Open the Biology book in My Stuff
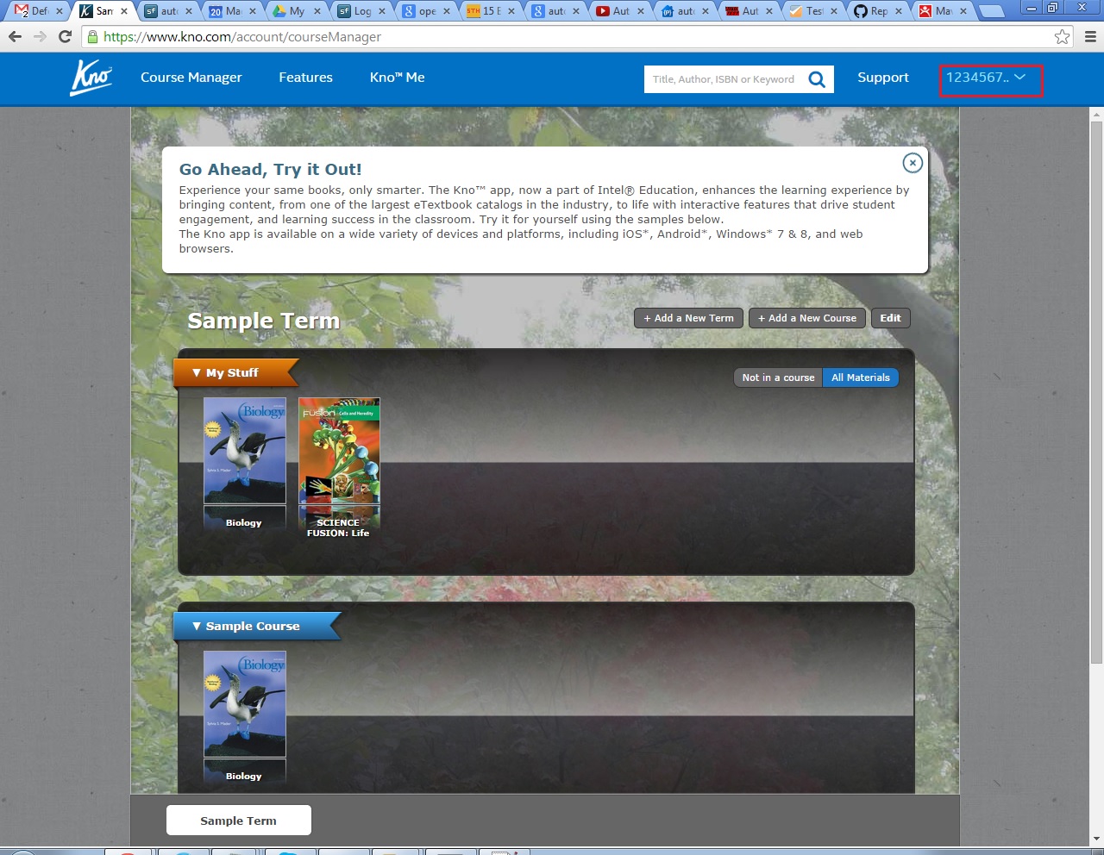This screenshot has height=855, width=1104. (x=245, y=451)
